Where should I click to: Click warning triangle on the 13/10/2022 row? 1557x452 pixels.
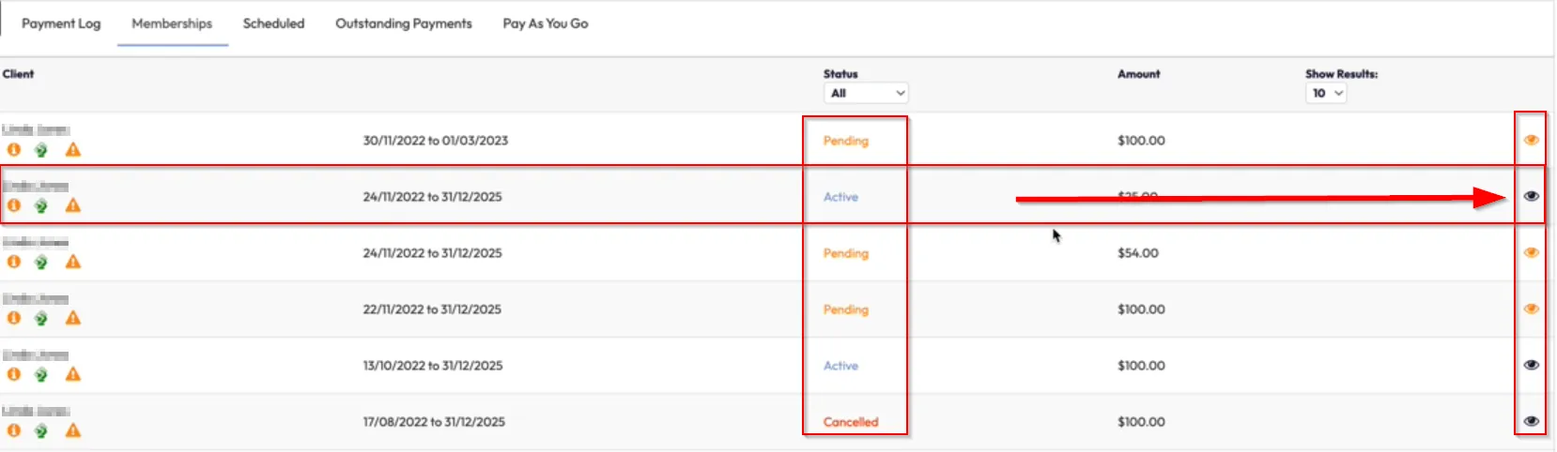pyautogui.click(x=72, y=375)
